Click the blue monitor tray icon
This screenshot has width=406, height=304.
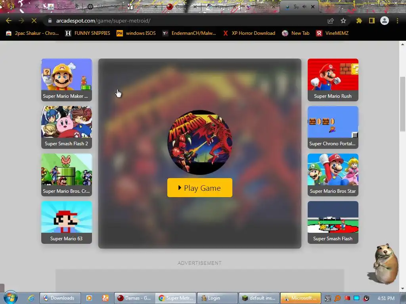pyautogui.click(x=356, y=298)
